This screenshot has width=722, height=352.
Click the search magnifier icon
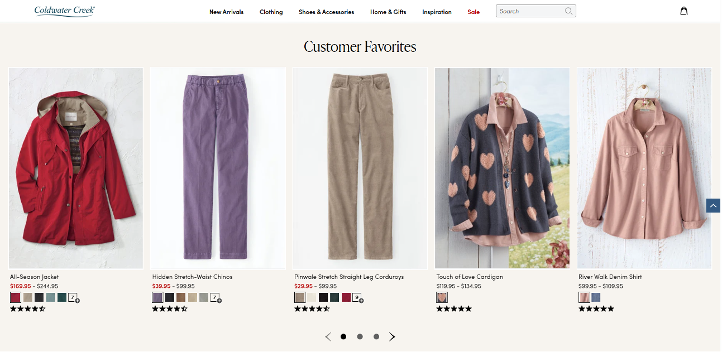pos(568,11)
